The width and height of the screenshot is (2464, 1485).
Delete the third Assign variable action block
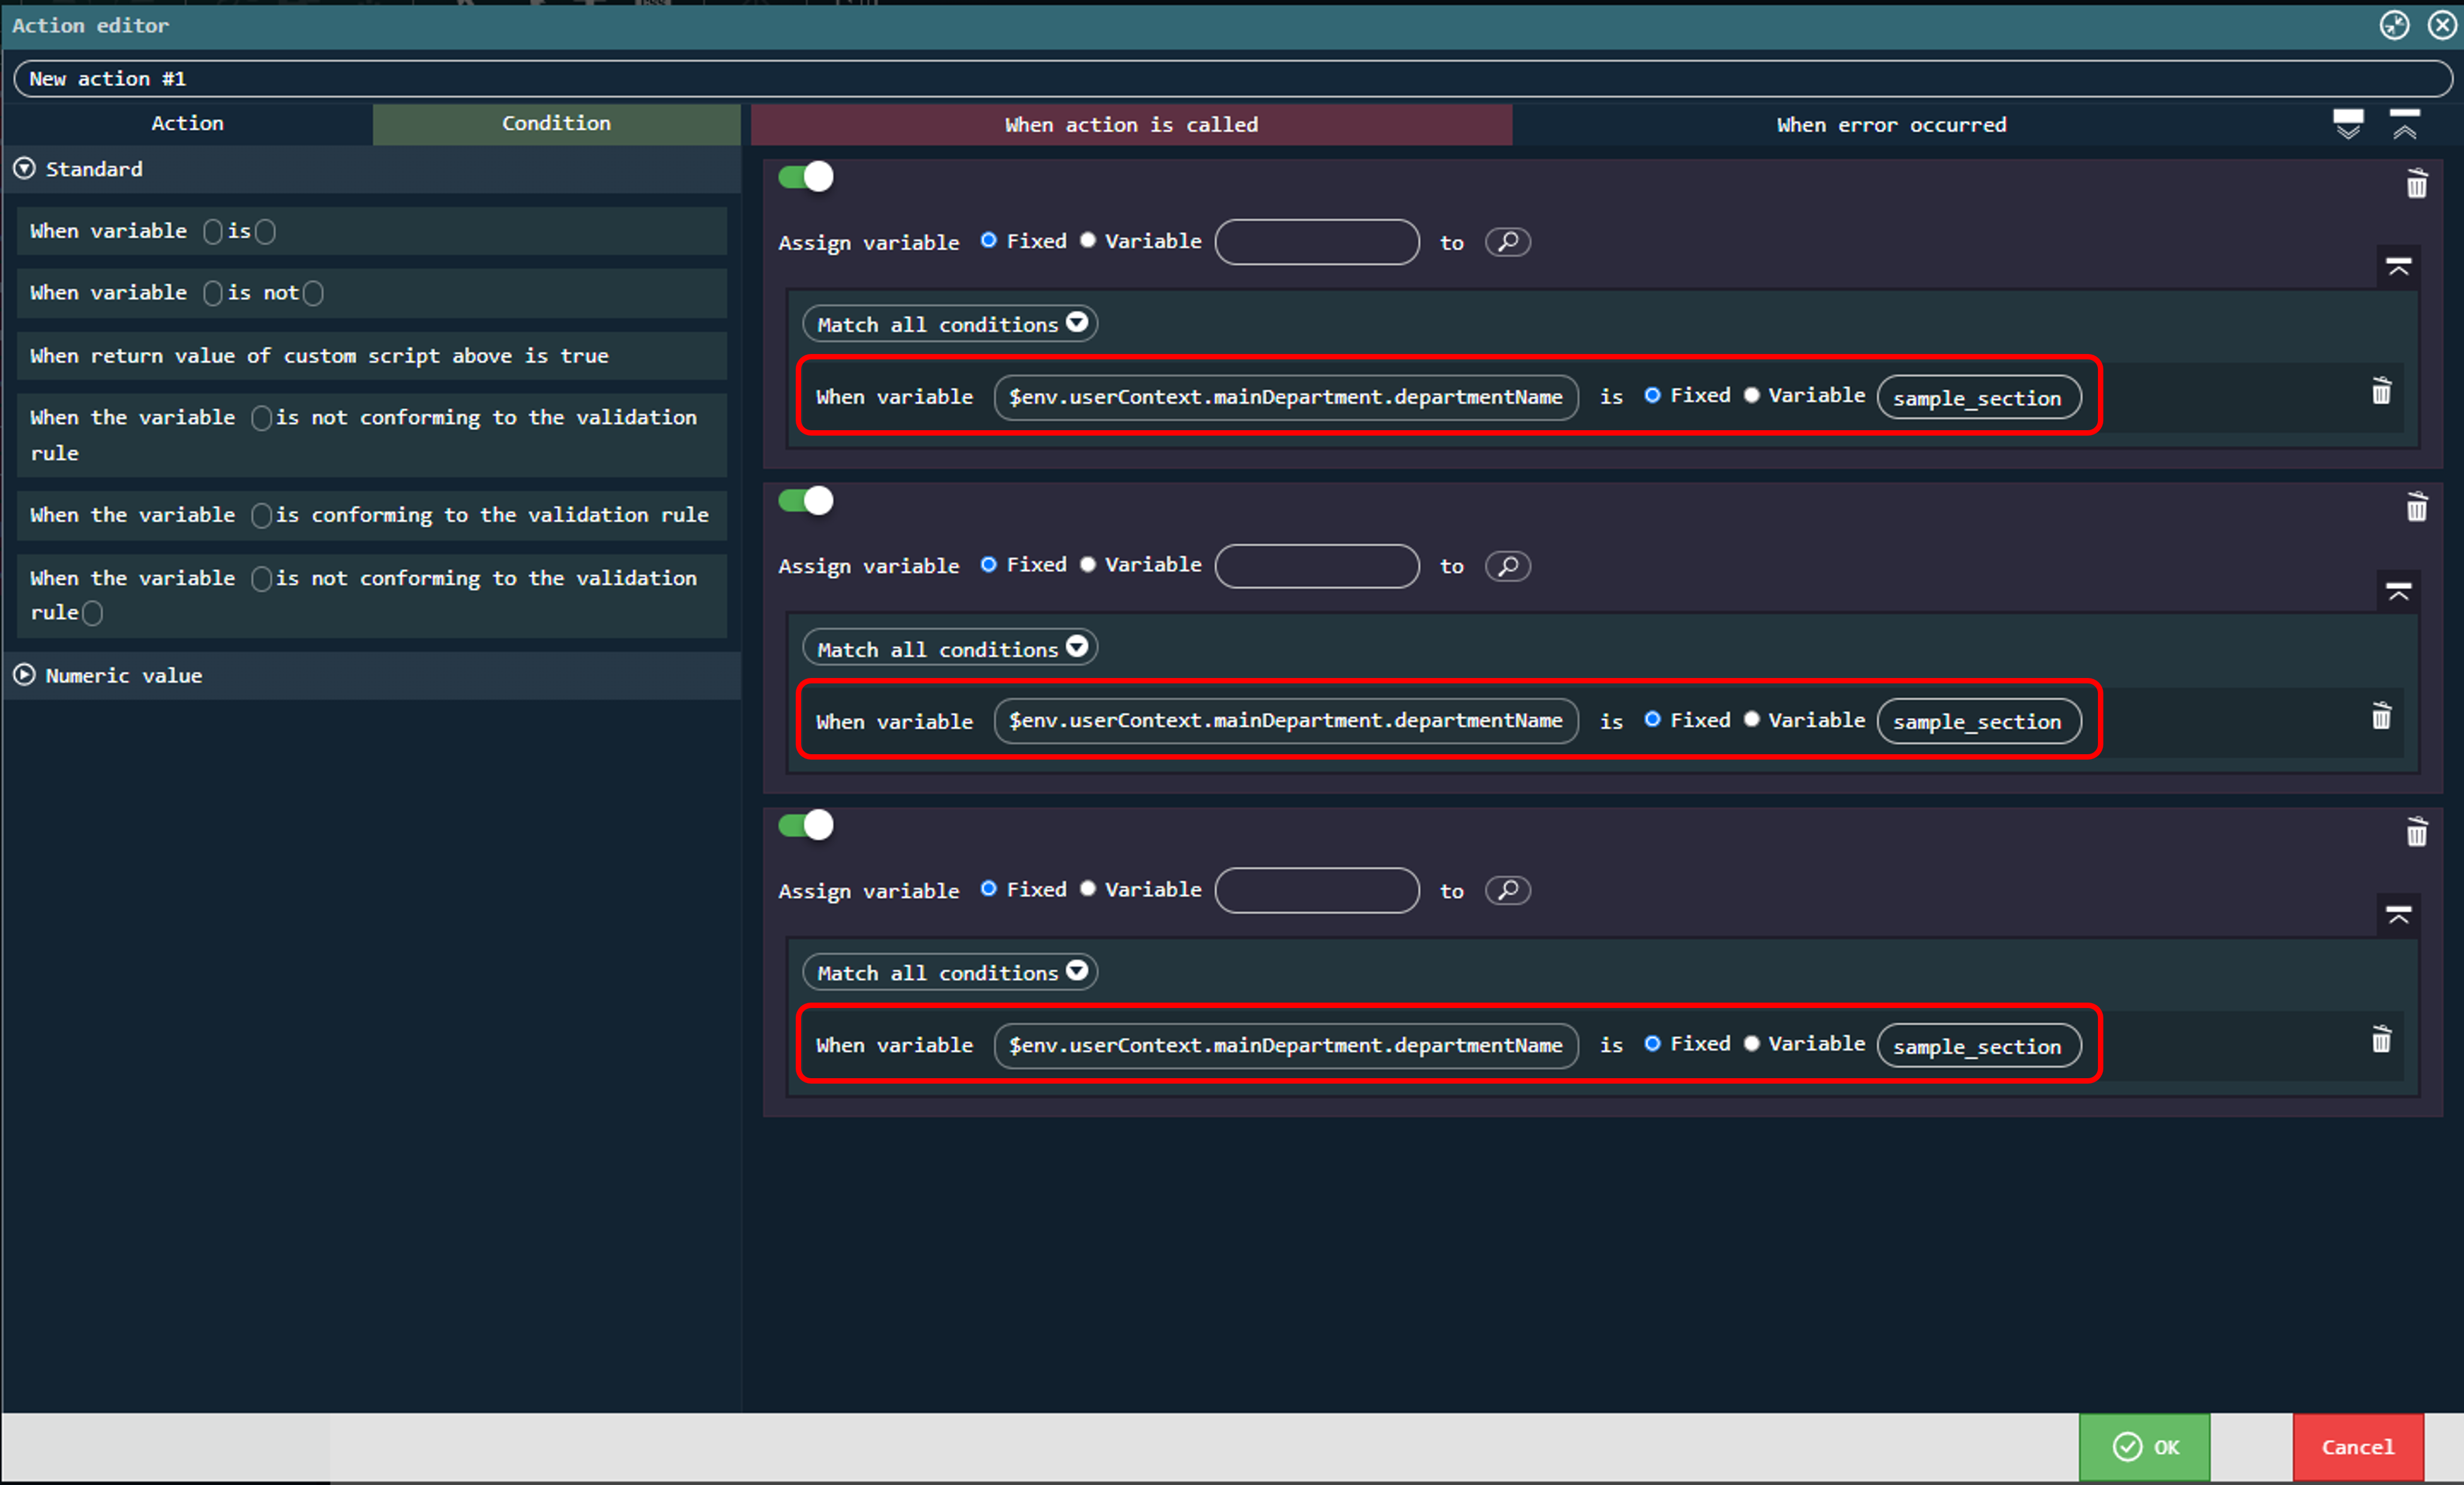click(x=2416, y=832)
